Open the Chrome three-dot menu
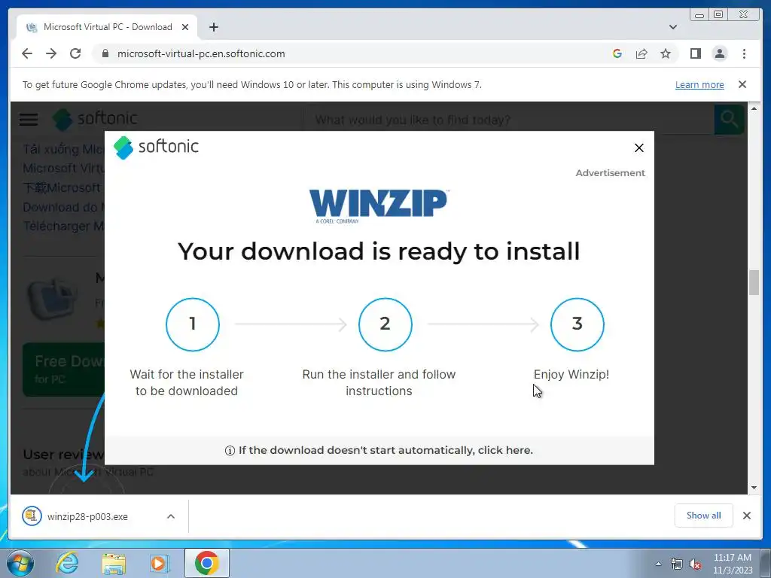 click(744, 53)
